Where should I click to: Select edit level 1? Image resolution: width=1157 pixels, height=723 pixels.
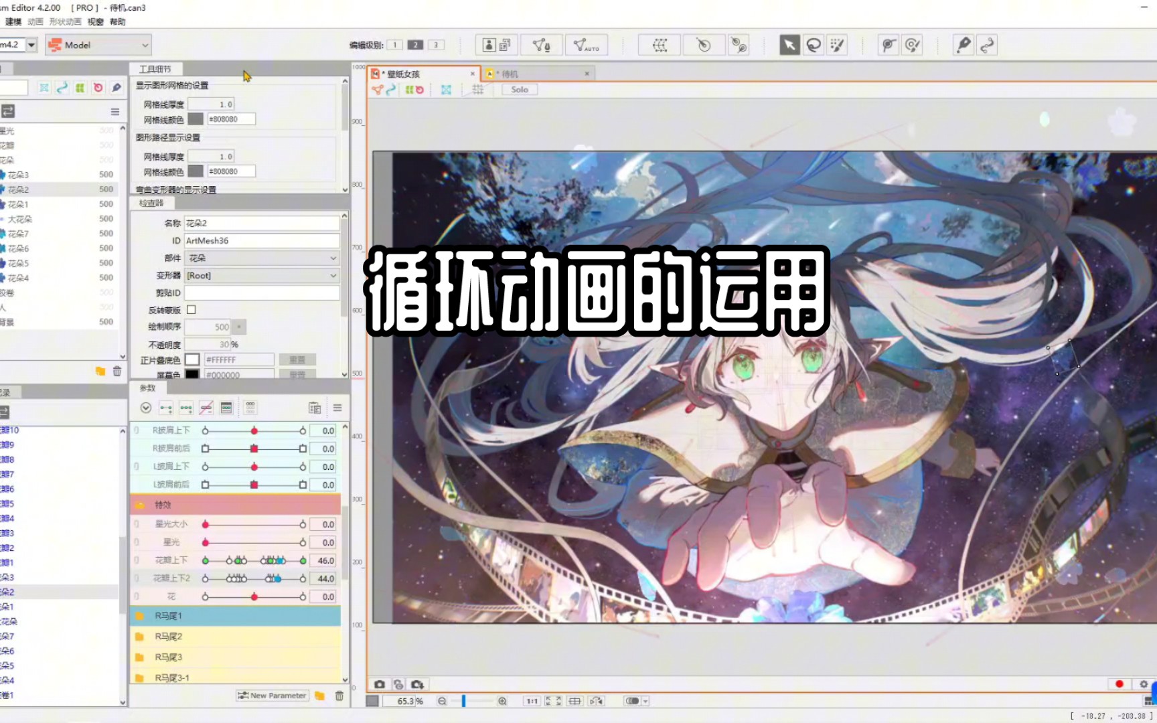tap(395, 45)
